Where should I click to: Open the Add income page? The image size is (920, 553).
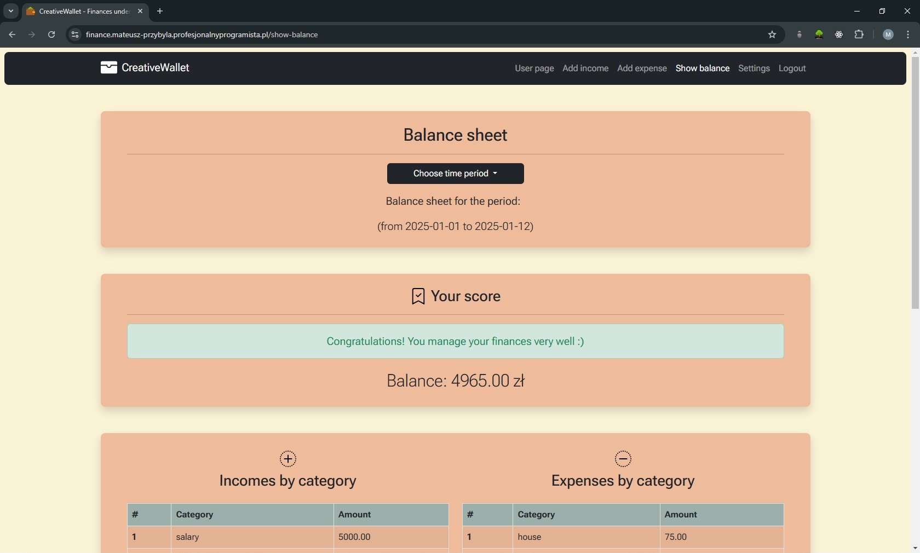click(585, 68)
